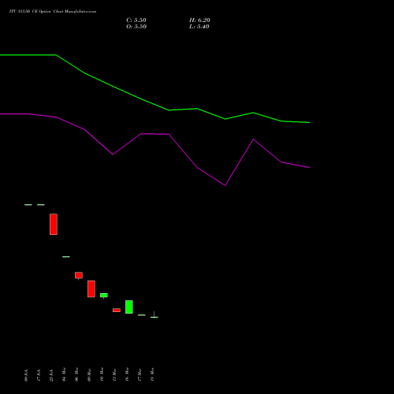This screenshot has height=394, width=394.
Task: Select the red candle above 09 Mar
Action: point(91,289)
